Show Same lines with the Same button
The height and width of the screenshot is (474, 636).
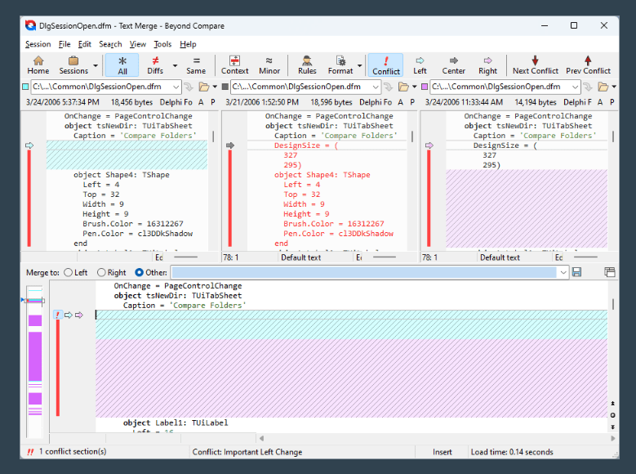coord(196,65)
